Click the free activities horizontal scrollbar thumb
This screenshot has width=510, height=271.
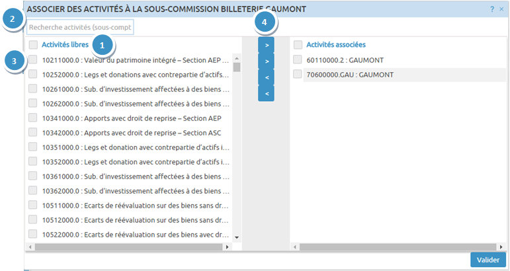click(x=128, y=247)
